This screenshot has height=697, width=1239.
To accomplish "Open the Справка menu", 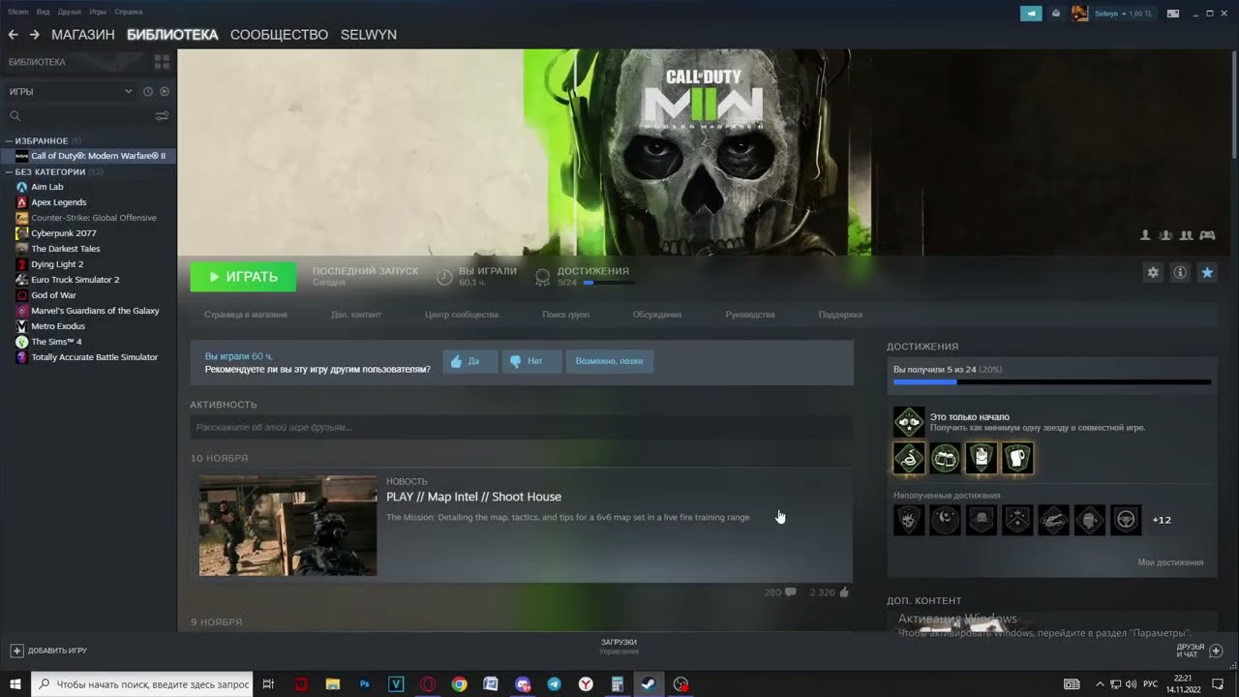I will point(129,12).
